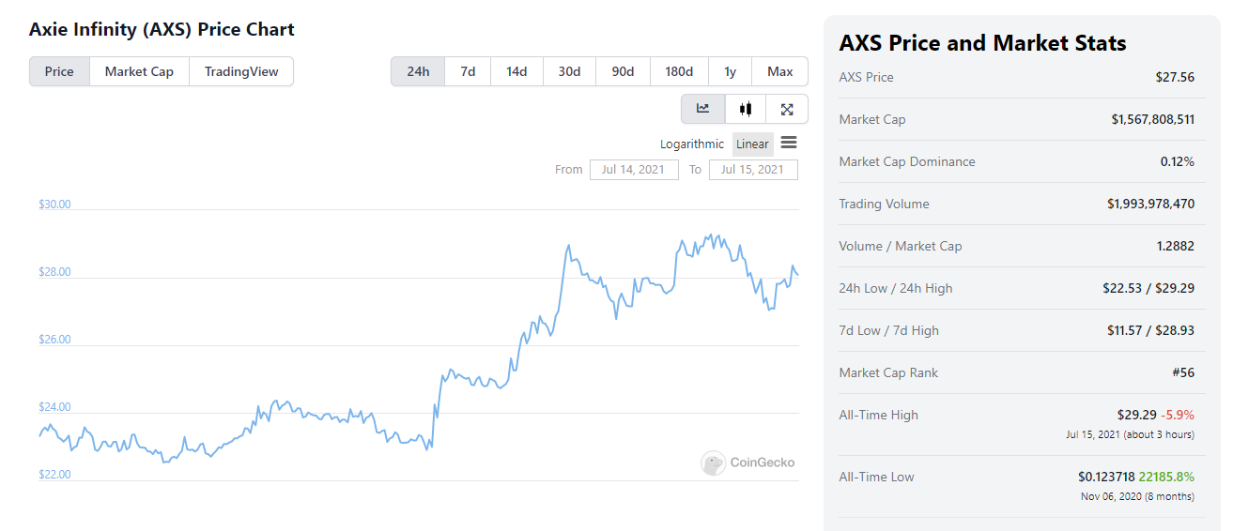Open the chart hamburger menu icon
Viewport: 1233px width, 531px height.
pyautogui.click(x=789, y=143)
